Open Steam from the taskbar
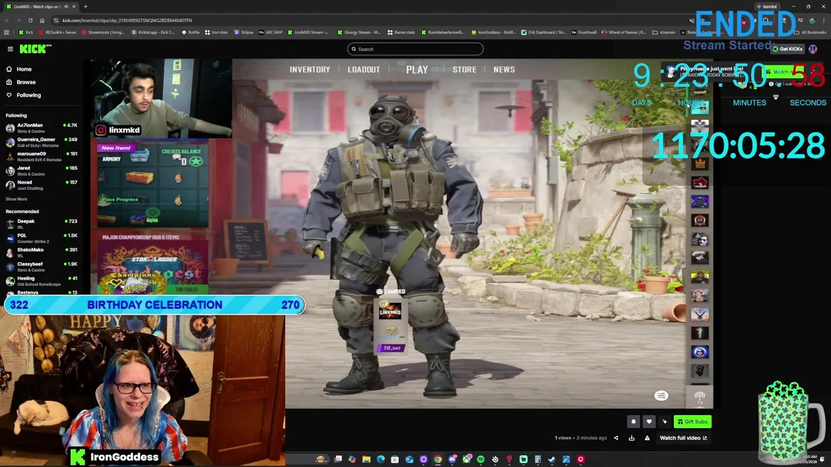This screenshot has height=467, width=831. coord(552,459)
